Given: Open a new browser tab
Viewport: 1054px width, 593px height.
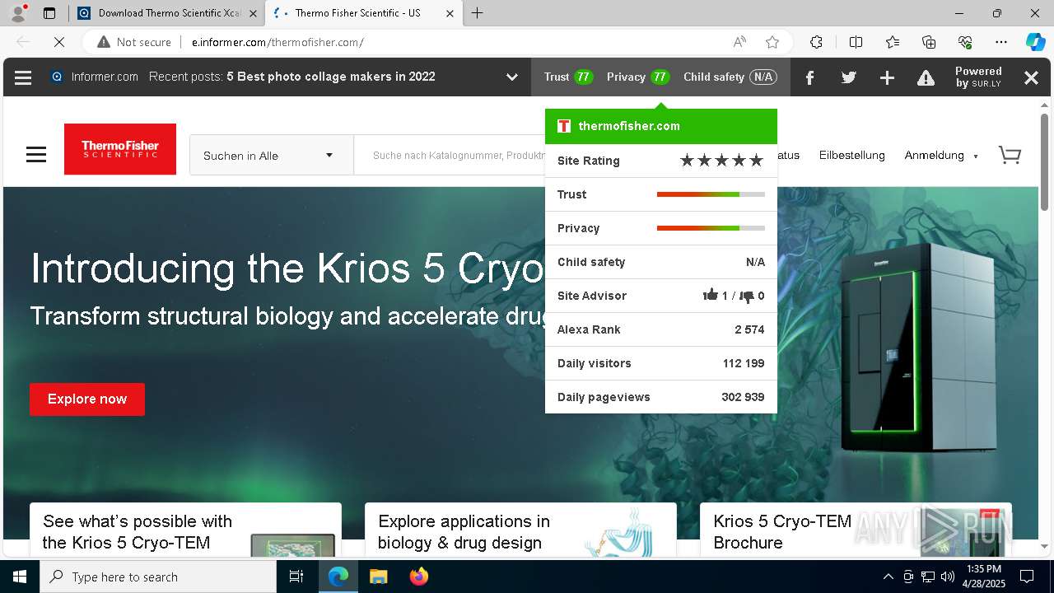Looking at the screenshot, I should coord(478,13).
